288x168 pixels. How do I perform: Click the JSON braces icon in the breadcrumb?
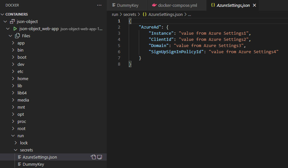[145, 14]
